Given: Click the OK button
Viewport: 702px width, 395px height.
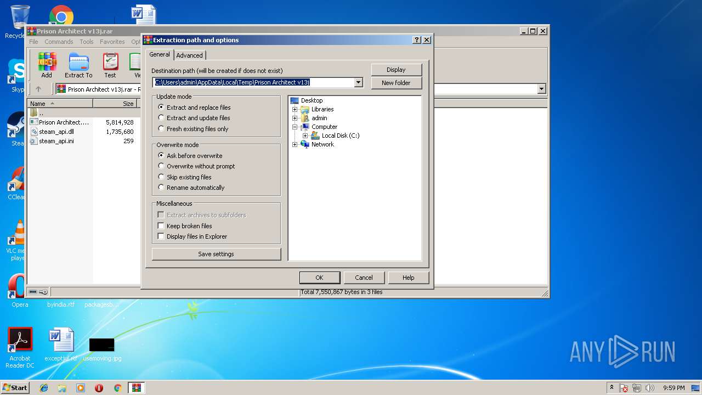Looking at the screenshot, I should (x=320, y=278).
